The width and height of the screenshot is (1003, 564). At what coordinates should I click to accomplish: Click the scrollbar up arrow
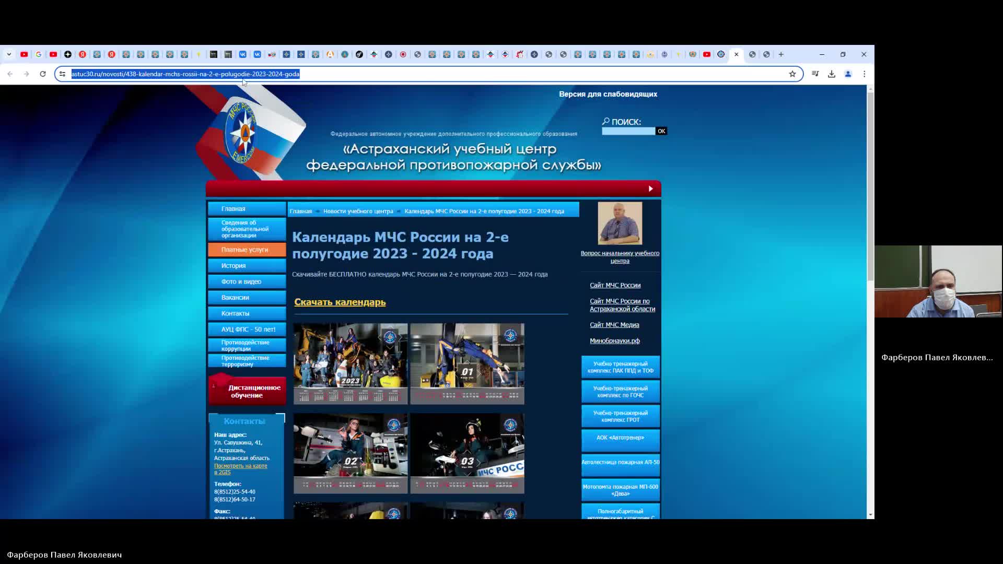point(870,89)
